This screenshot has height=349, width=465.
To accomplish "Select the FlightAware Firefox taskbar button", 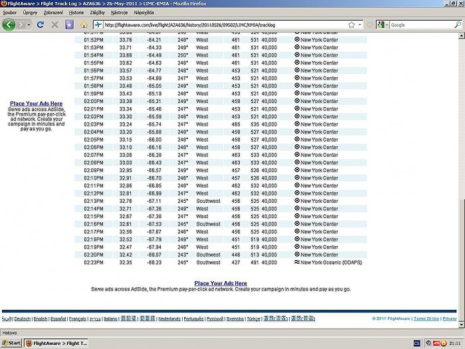I will [x=56, y=343].
